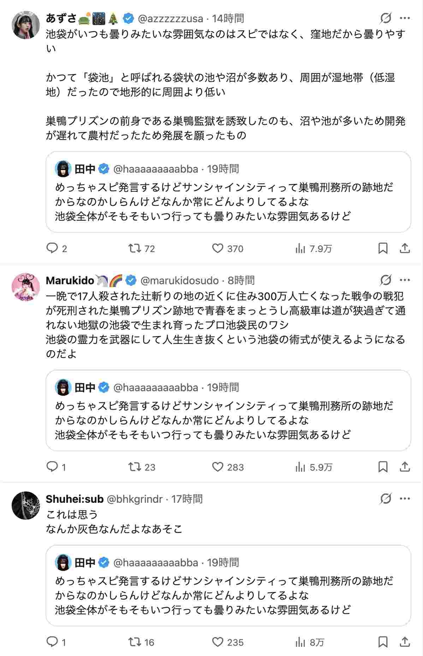
Task: Repost あずさ's post with 72 reposts
Action: point(135,248)
